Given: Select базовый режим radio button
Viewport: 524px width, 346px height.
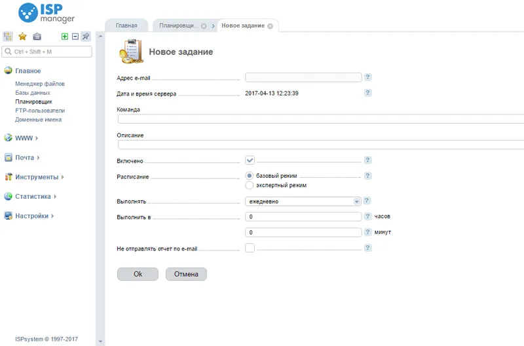Looking at the screenshot, I should pyautogui.click(x=250, y=175).
